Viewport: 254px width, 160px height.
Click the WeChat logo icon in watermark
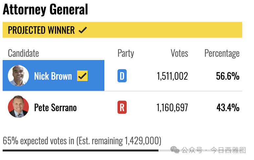click(175, 150)
